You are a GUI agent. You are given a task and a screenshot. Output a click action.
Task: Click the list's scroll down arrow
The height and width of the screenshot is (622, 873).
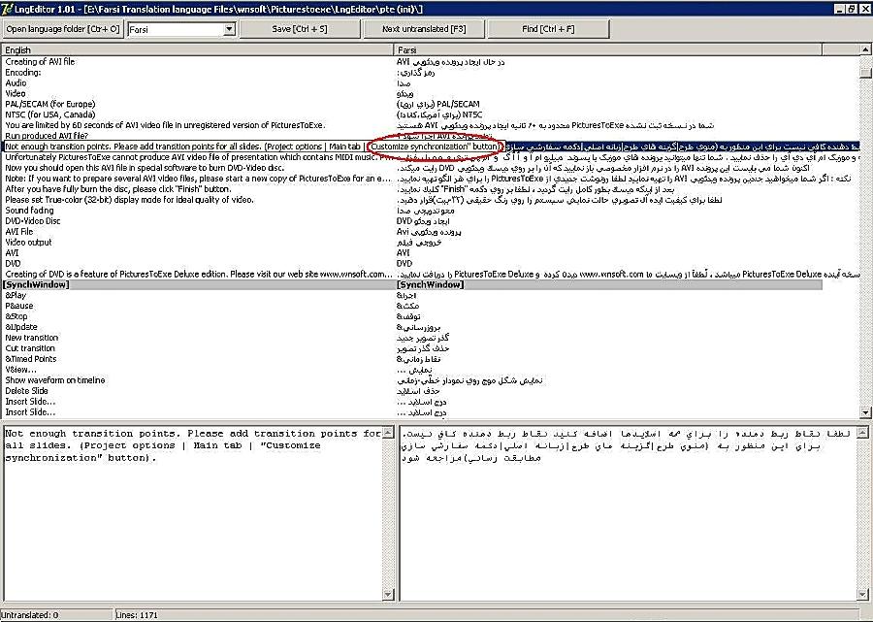tap(865, 412)
